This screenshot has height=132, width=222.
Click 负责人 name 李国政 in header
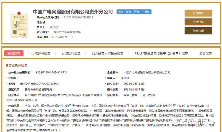click(x=54, y=27)
